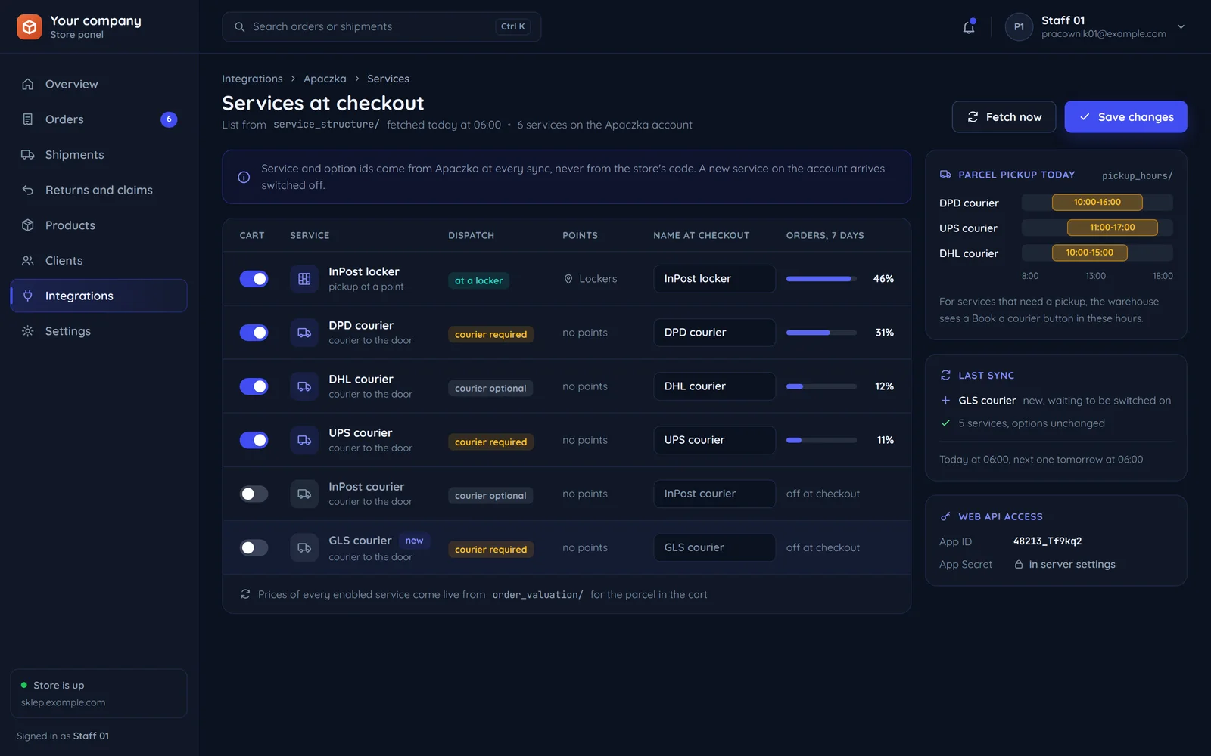Screen dimensions: 1211x756
Task: Focus the search orders or shipments field
Action: 381,27
